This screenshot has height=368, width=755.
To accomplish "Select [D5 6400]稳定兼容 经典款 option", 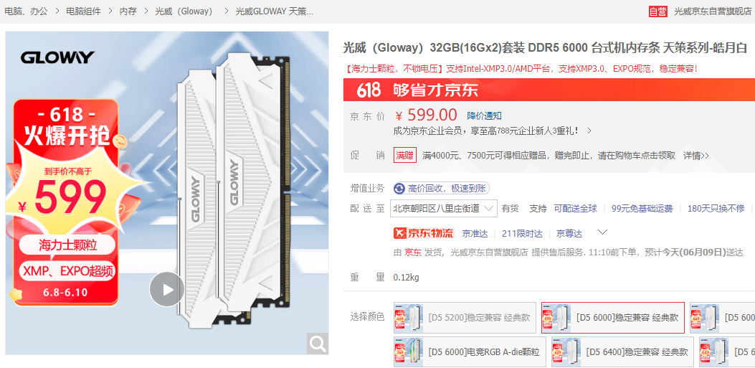I will pos(622,352).
